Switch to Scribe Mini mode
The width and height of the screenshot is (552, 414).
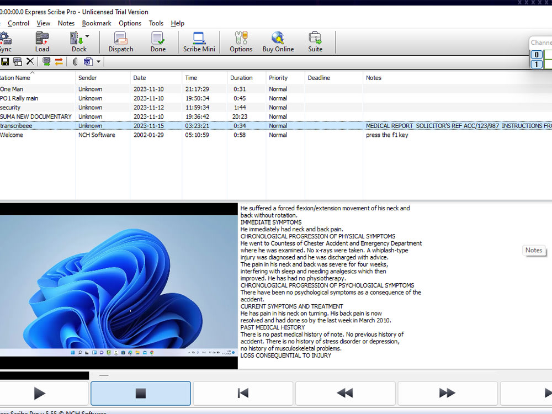coord(199,42)
